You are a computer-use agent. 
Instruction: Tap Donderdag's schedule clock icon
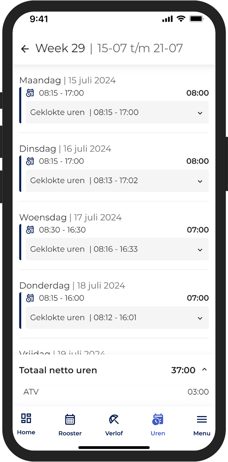tap(30, 298)
